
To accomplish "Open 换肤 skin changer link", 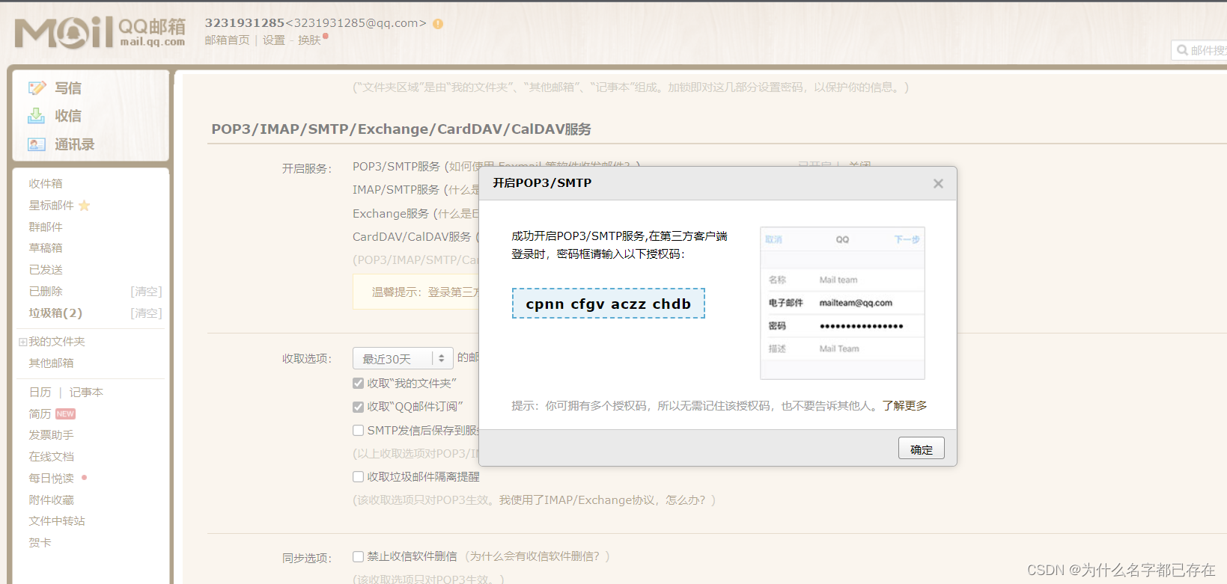I will [x=309, y=40].
